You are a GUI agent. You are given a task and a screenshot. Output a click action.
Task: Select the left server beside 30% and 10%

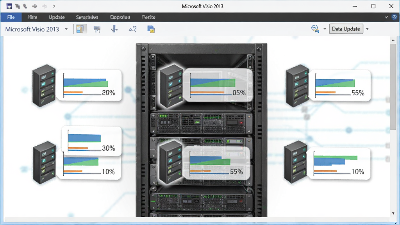(x=45, y=162)
